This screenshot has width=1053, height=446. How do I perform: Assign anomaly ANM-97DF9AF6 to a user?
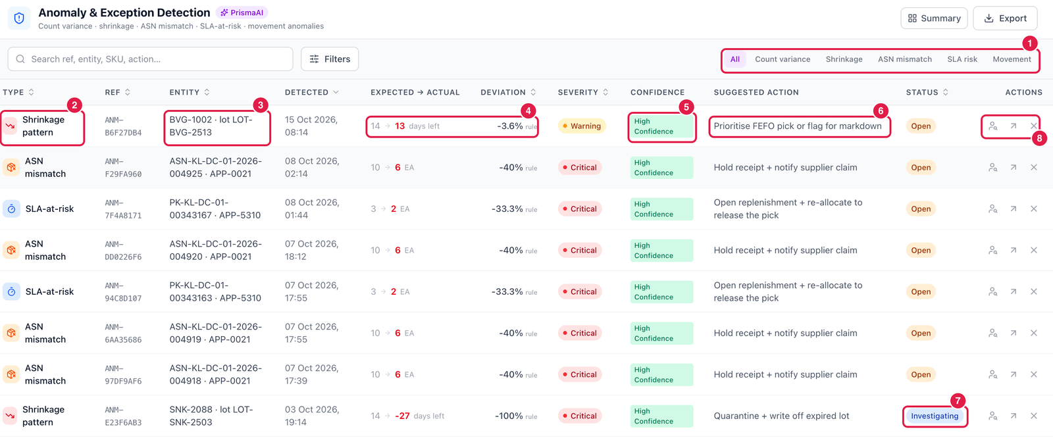992,375
